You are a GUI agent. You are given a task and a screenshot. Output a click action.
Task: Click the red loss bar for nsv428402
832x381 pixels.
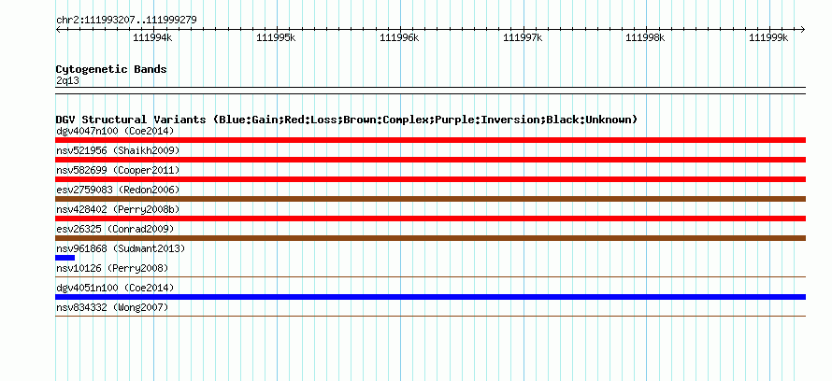tap(430, 219)
